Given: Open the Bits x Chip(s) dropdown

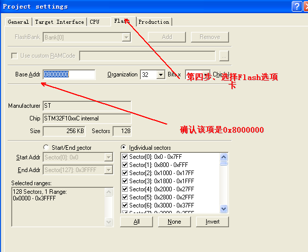Looking at the screenshot, I should click(207, 74).
